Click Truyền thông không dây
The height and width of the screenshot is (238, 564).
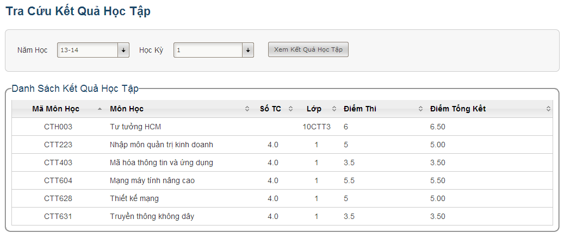[x=152, y=216]
